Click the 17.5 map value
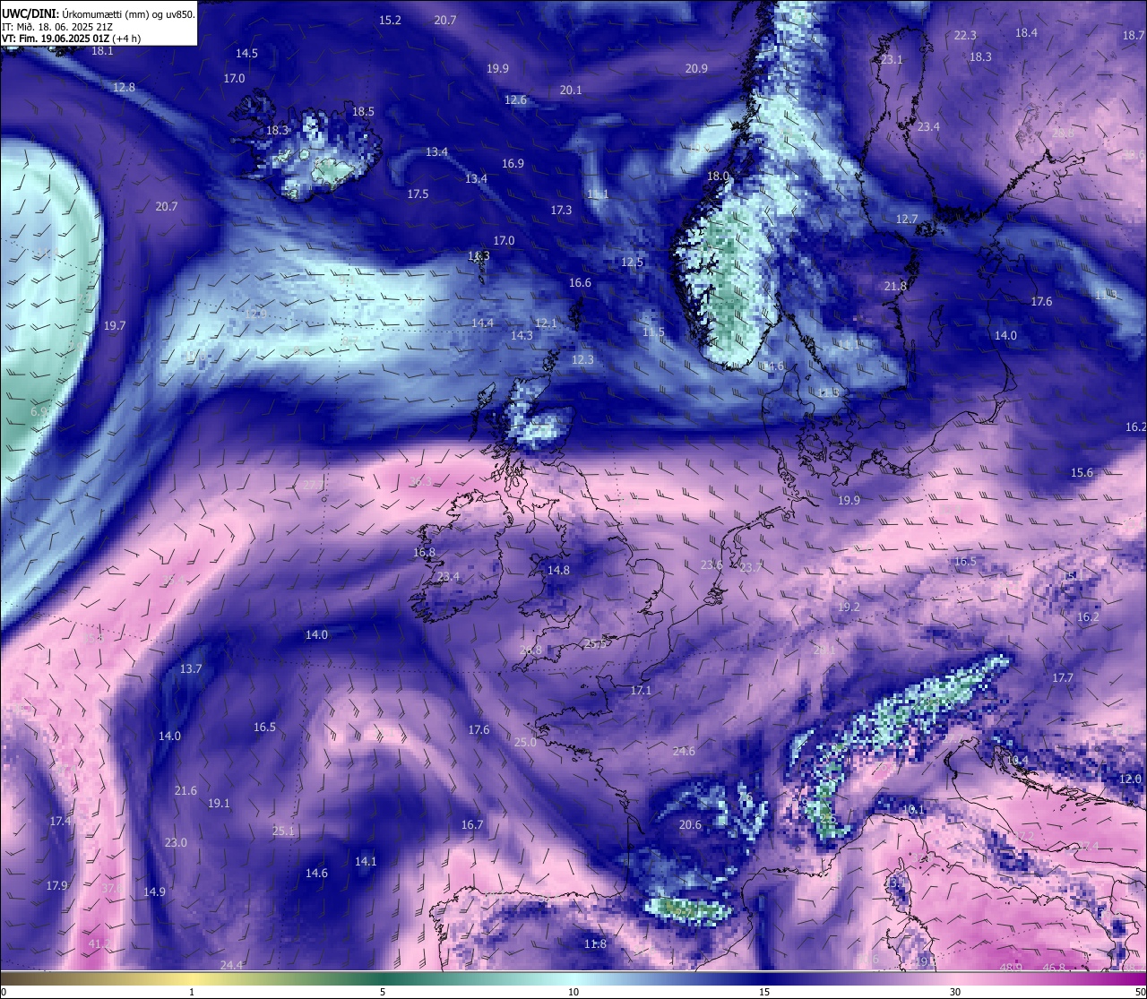This screenshot has height=999, width=1147. tap(418, 194)
